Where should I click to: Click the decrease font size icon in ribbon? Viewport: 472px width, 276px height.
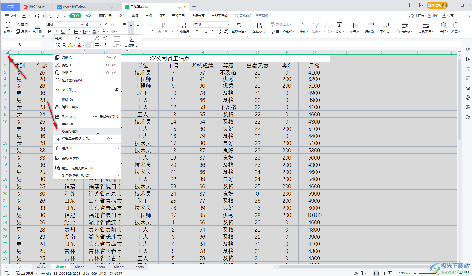pyautogui.click(x=113, y=25)
